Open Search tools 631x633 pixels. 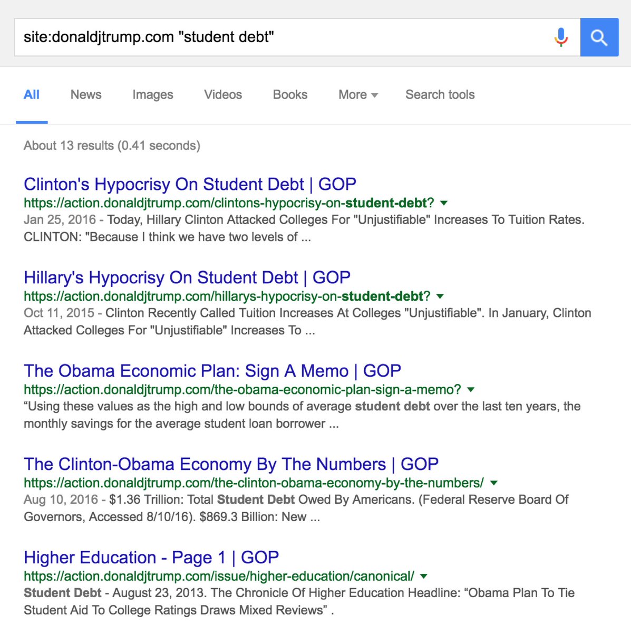(440, 95)
